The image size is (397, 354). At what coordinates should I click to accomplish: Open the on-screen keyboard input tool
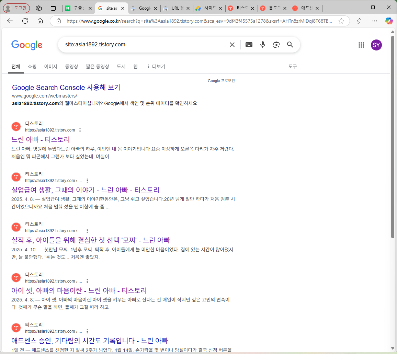[x=249, y=45]
